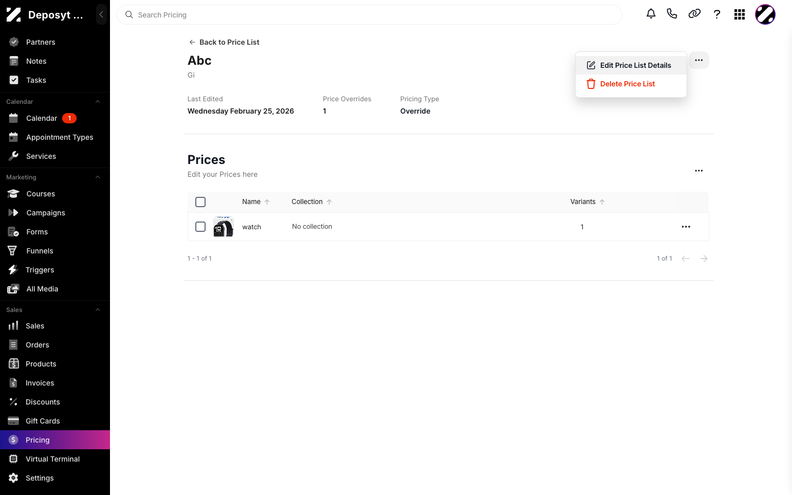Choose Delete Price List
Image resolution: width=792 pixels, height=495 pixels.
tap(631, 84)
